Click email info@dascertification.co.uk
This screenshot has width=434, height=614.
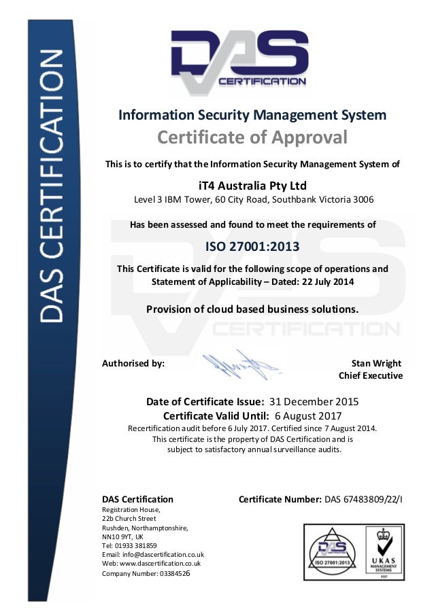163,554
